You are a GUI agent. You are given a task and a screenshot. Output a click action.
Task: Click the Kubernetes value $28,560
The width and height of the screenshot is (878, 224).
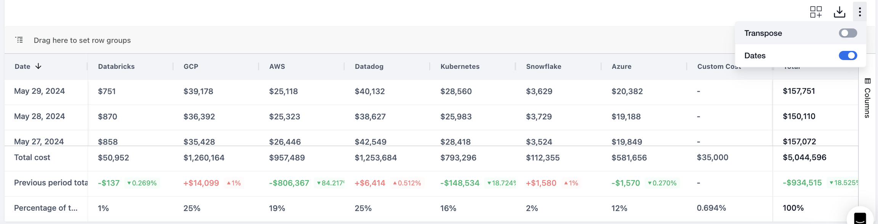point(456,91)
